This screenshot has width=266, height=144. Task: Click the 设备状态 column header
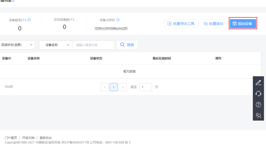(96, 58)
